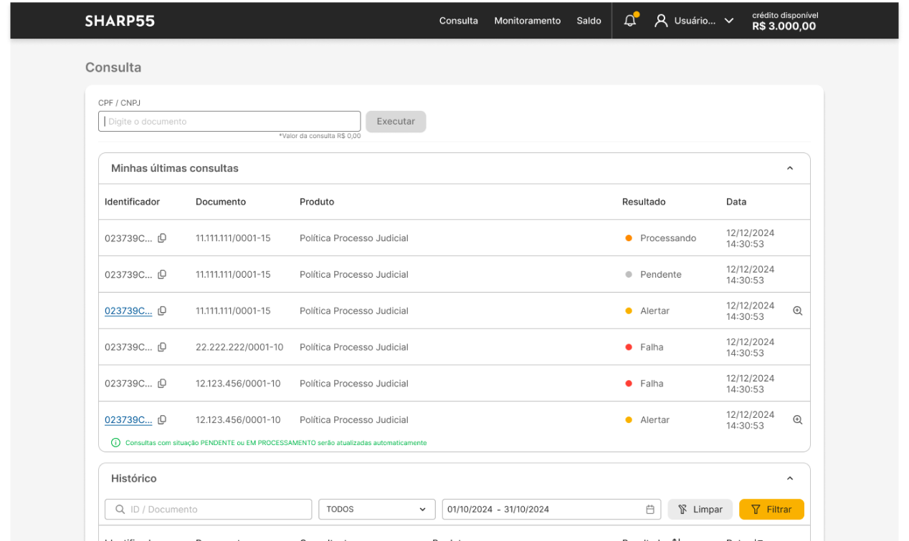Screen dimensions: 909x541
Task: Copy identifier of document 22.222.222/0001-10
Action: pos(162,347)
